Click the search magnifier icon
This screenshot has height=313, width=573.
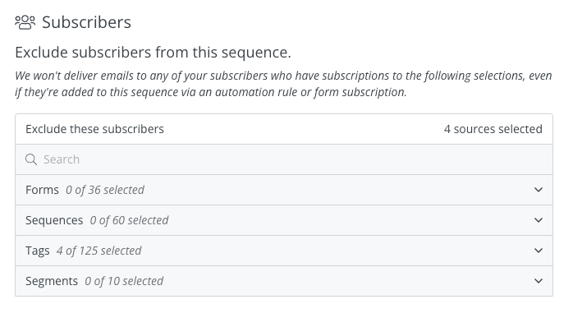(31, 159)
